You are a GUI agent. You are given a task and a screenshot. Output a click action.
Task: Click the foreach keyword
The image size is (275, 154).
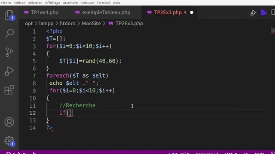[58, 76]
